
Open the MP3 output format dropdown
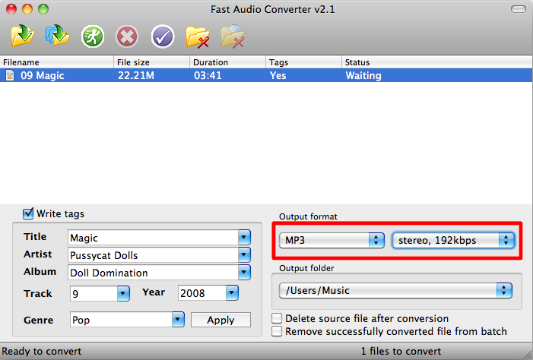(332, 241)
